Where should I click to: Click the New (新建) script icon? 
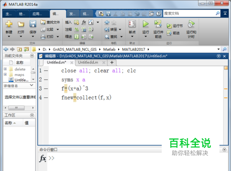pyautogui.click(x=9, y=24)
